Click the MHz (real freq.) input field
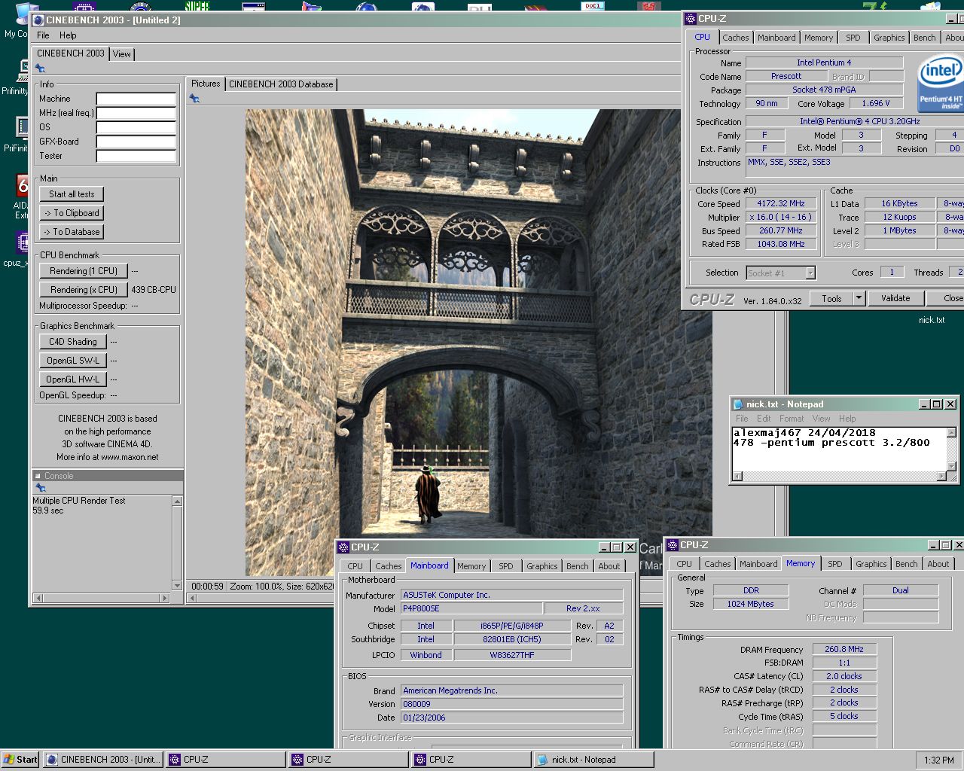This screenshot has height=771, width=964. [x=136, y=113]
